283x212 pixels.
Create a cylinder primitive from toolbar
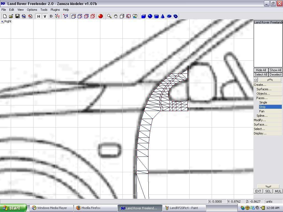coord(156,16)
